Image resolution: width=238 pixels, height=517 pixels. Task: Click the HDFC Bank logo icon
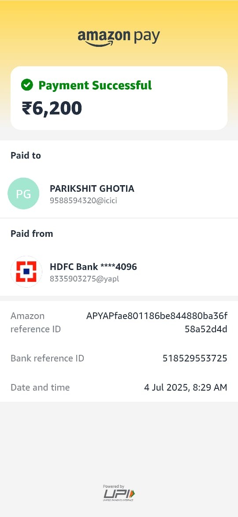click(26, 272)
